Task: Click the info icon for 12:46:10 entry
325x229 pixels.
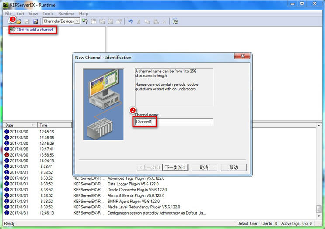Action: tap(7, 213)
